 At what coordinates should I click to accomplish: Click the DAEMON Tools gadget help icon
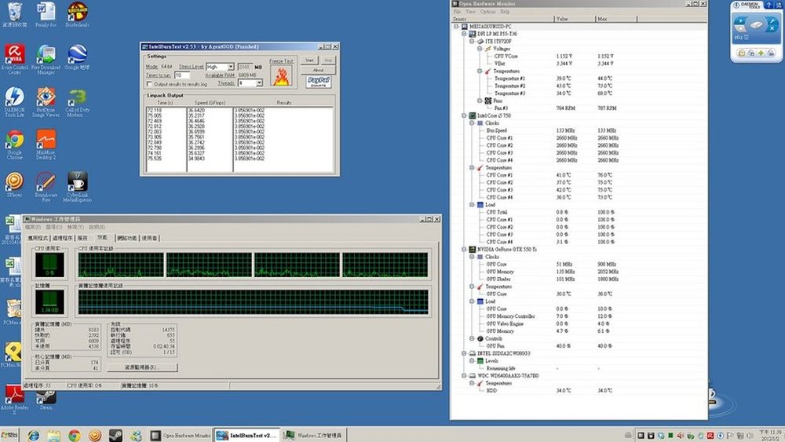pos(769,5)
